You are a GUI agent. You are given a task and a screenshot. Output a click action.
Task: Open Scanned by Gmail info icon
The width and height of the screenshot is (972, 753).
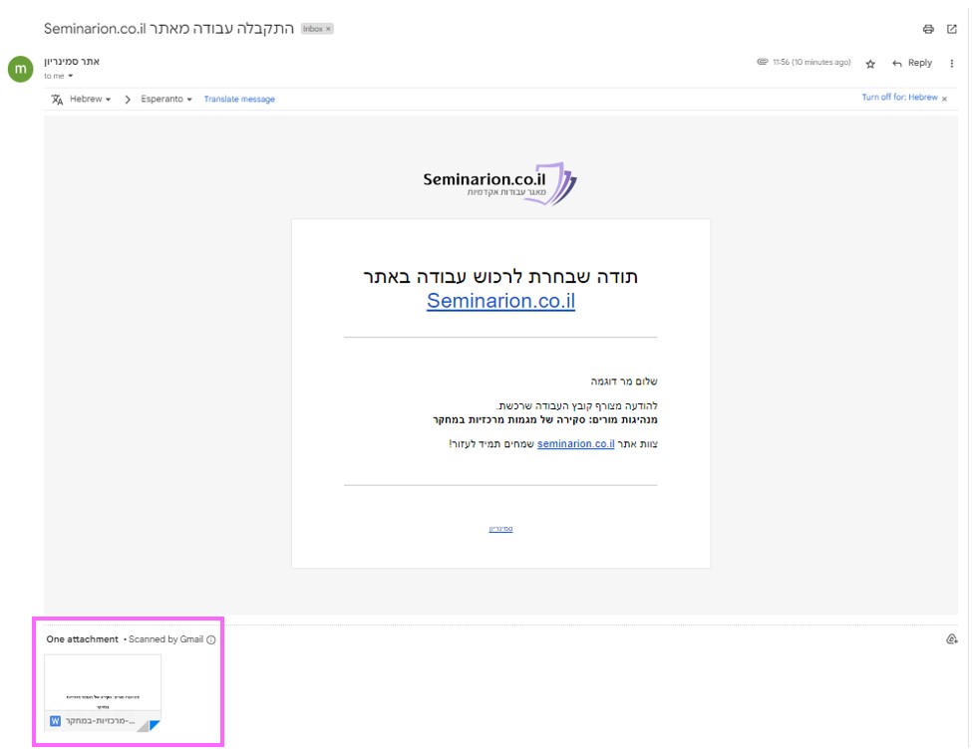pos(210,639)
